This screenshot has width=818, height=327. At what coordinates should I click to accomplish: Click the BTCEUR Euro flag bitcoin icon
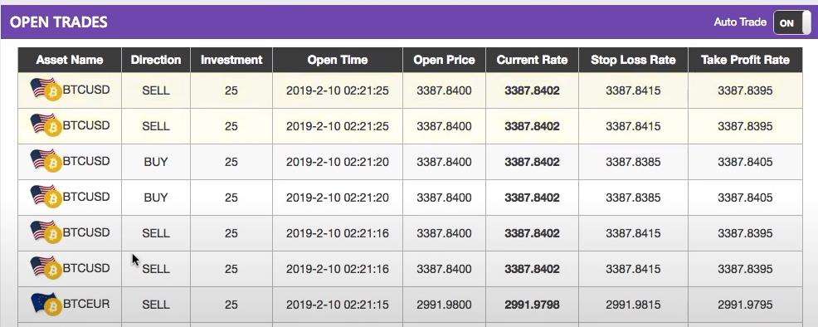(x=46, y=304)
